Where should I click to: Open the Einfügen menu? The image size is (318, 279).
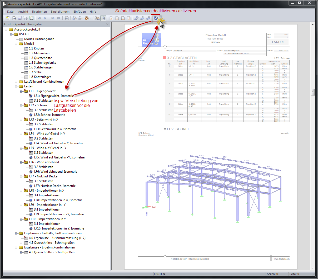[79, 12]
